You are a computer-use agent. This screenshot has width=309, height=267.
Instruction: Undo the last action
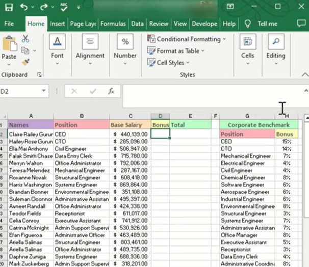pyautogui.click(x=24, y=7)
